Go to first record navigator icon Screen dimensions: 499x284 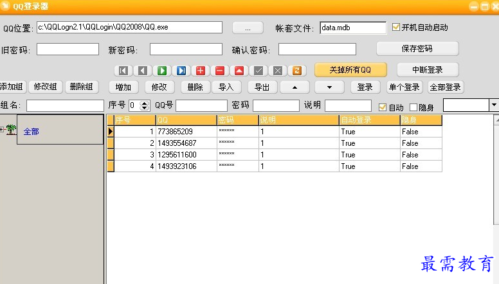123,70
